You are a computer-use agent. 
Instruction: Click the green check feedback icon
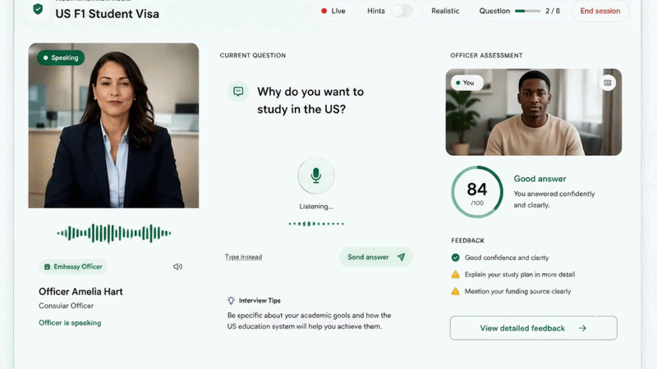456,257
